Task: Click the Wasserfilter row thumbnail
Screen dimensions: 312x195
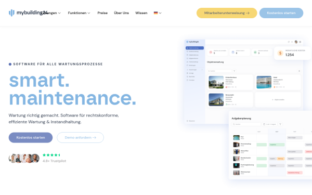Action: coord(237,152)
